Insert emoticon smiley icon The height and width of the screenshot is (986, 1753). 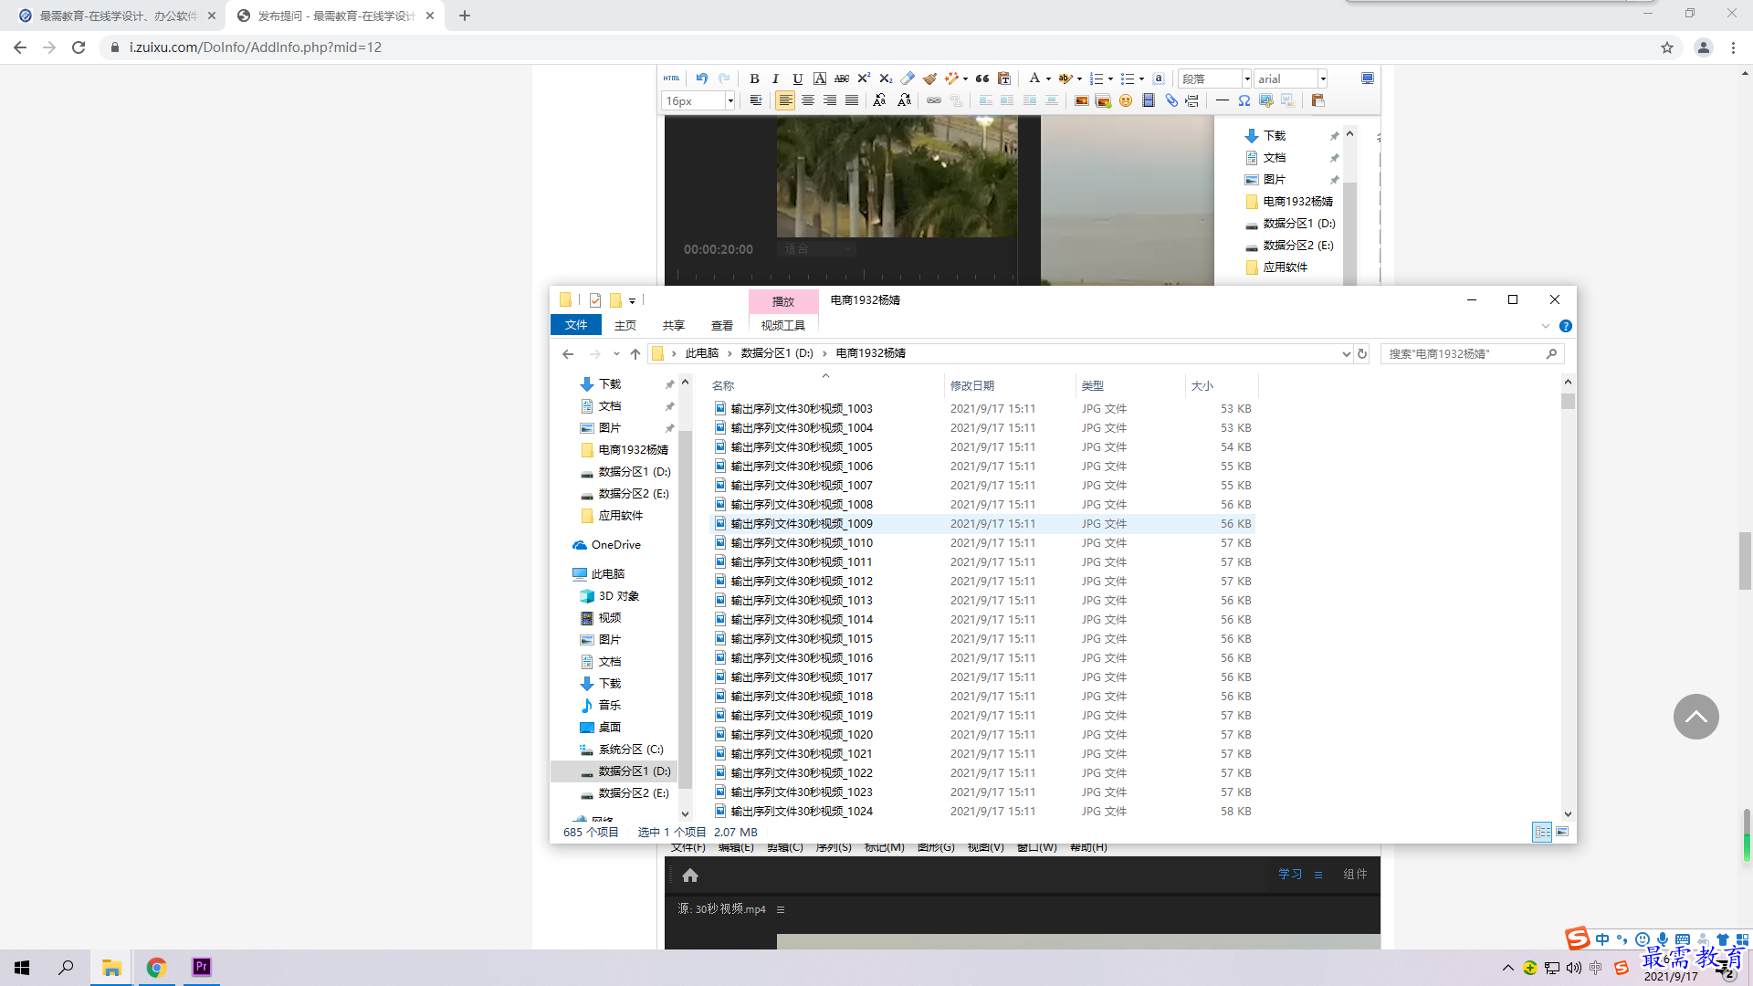(1126, 100)
